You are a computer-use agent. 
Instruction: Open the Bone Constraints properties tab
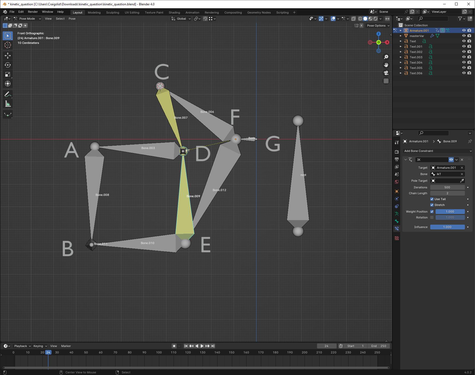(x=397, y=229)
